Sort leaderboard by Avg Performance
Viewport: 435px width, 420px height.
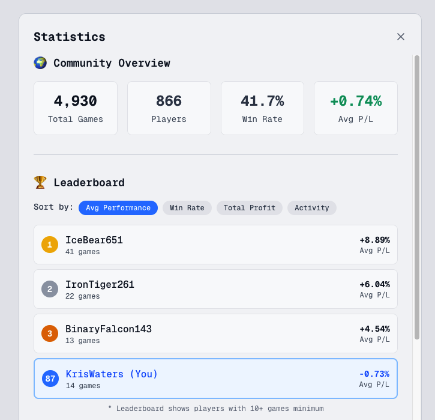[x=118, y=208]
